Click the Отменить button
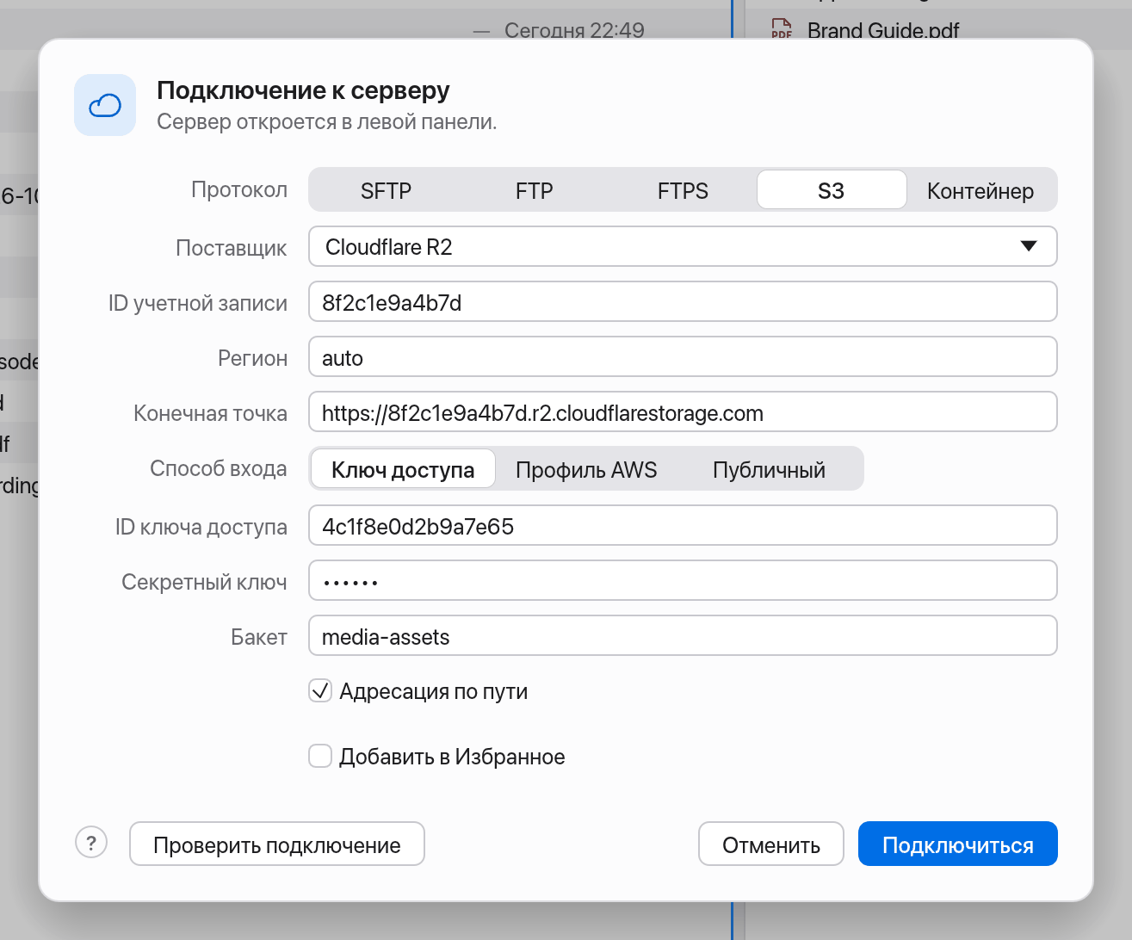This screenshot has height=940, width=1132. 771,844
